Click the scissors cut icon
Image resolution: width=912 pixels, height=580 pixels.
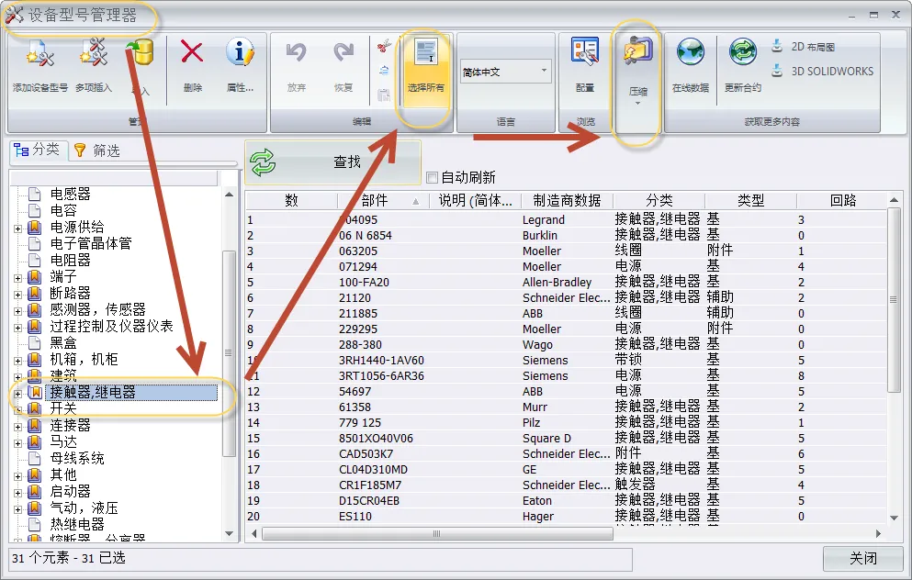(384, 46)
